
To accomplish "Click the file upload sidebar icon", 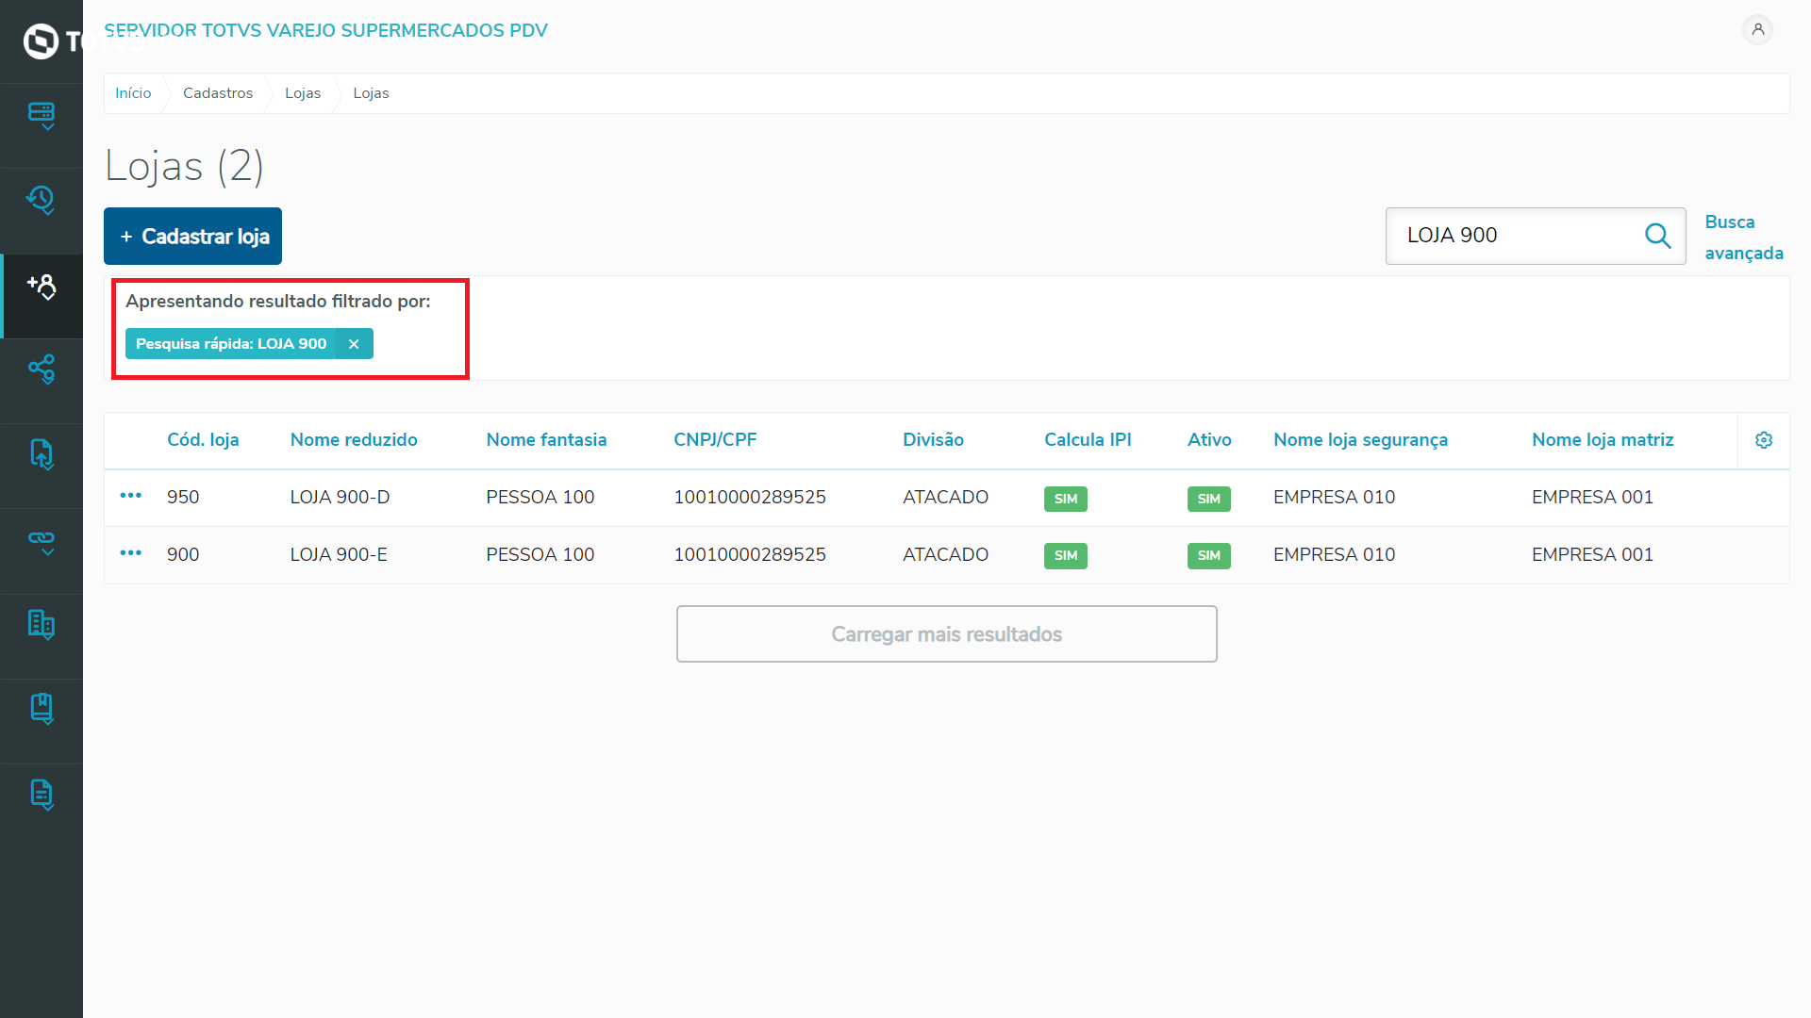I will tap(42, 454).
